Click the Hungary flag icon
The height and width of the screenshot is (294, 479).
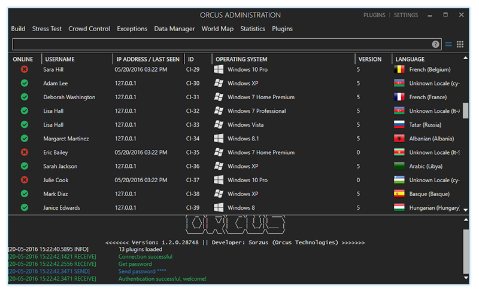(x=399, y=207)
